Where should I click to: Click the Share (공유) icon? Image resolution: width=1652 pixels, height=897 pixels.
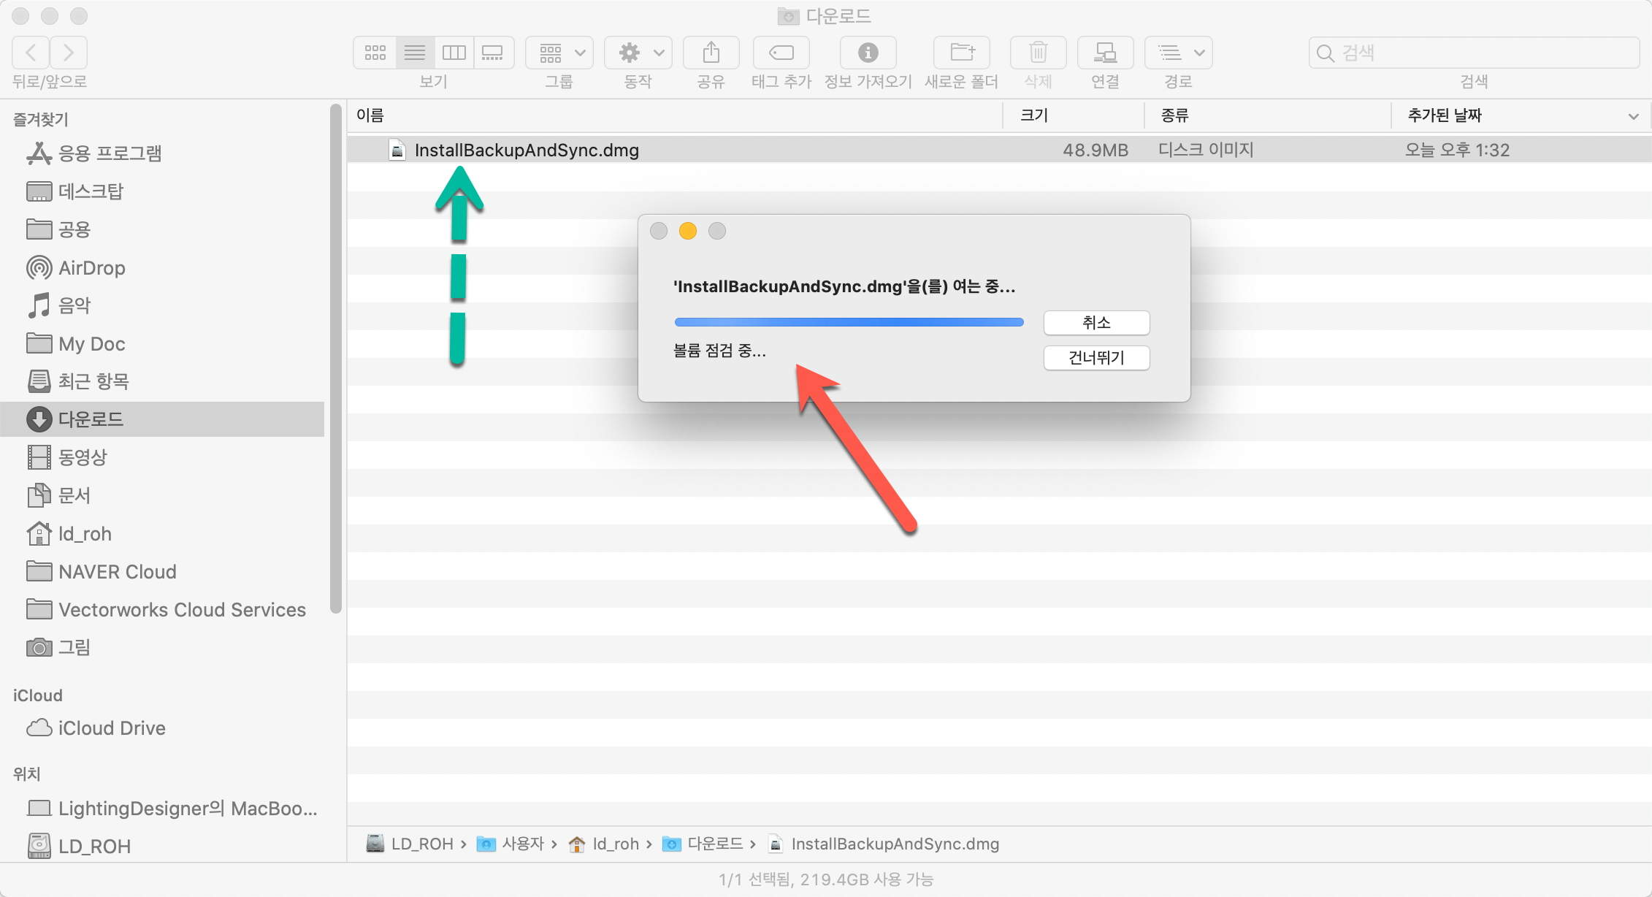coord(711,53)
